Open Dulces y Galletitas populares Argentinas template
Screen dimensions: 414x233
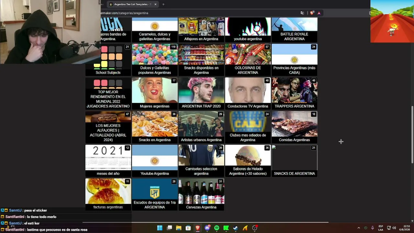[x=155, y=60]
